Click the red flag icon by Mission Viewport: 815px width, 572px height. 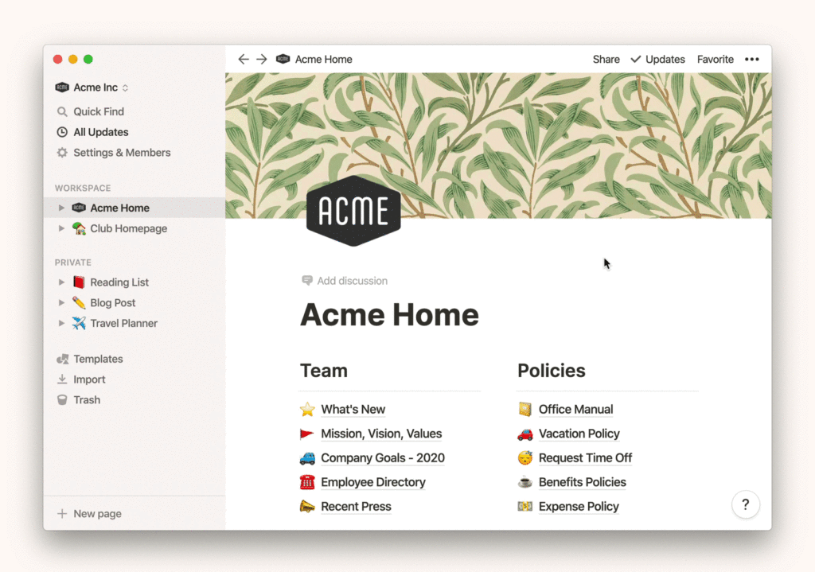(307, 434)
